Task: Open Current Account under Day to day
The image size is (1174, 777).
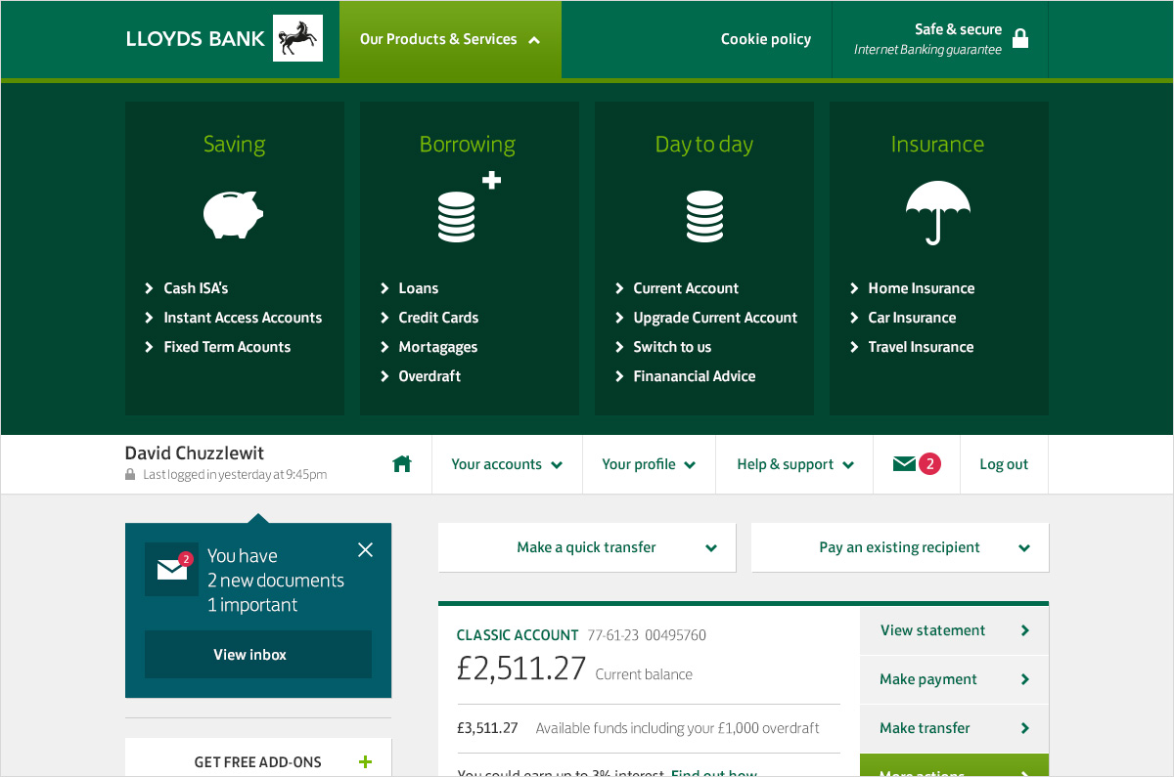Action: click(x=686, y=288)
